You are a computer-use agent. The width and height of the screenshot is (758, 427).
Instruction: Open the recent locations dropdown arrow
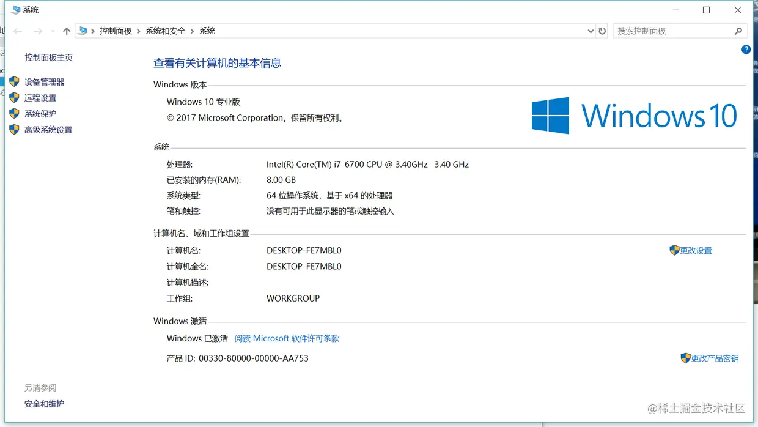click(x=53, y=31)
